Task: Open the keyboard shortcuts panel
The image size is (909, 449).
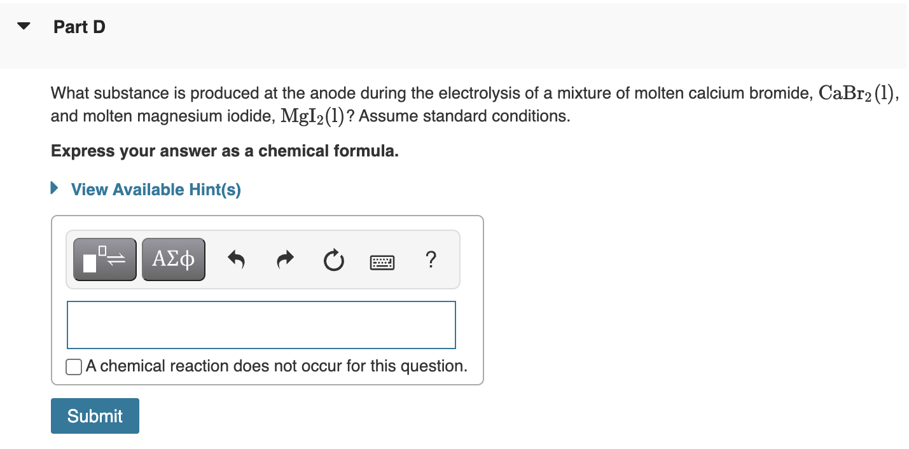Action: pyautogui.click(x=382, y=261)
